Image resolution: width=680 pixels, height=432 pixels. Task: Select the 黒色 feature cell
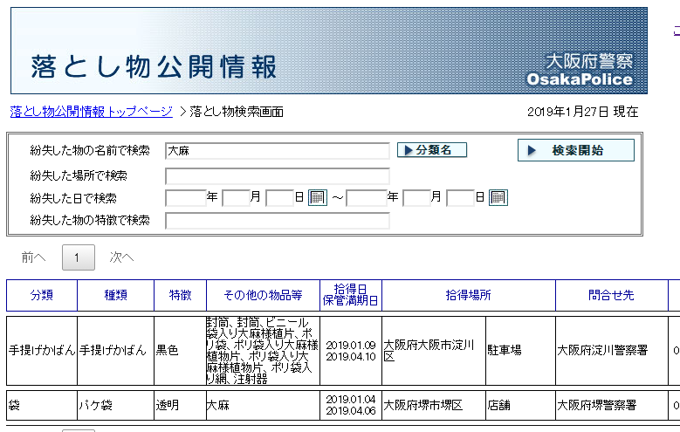181,351
